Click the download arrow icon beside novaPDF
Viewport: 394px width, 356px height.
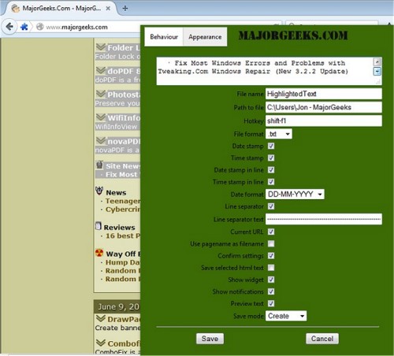(x=101, y=140)
